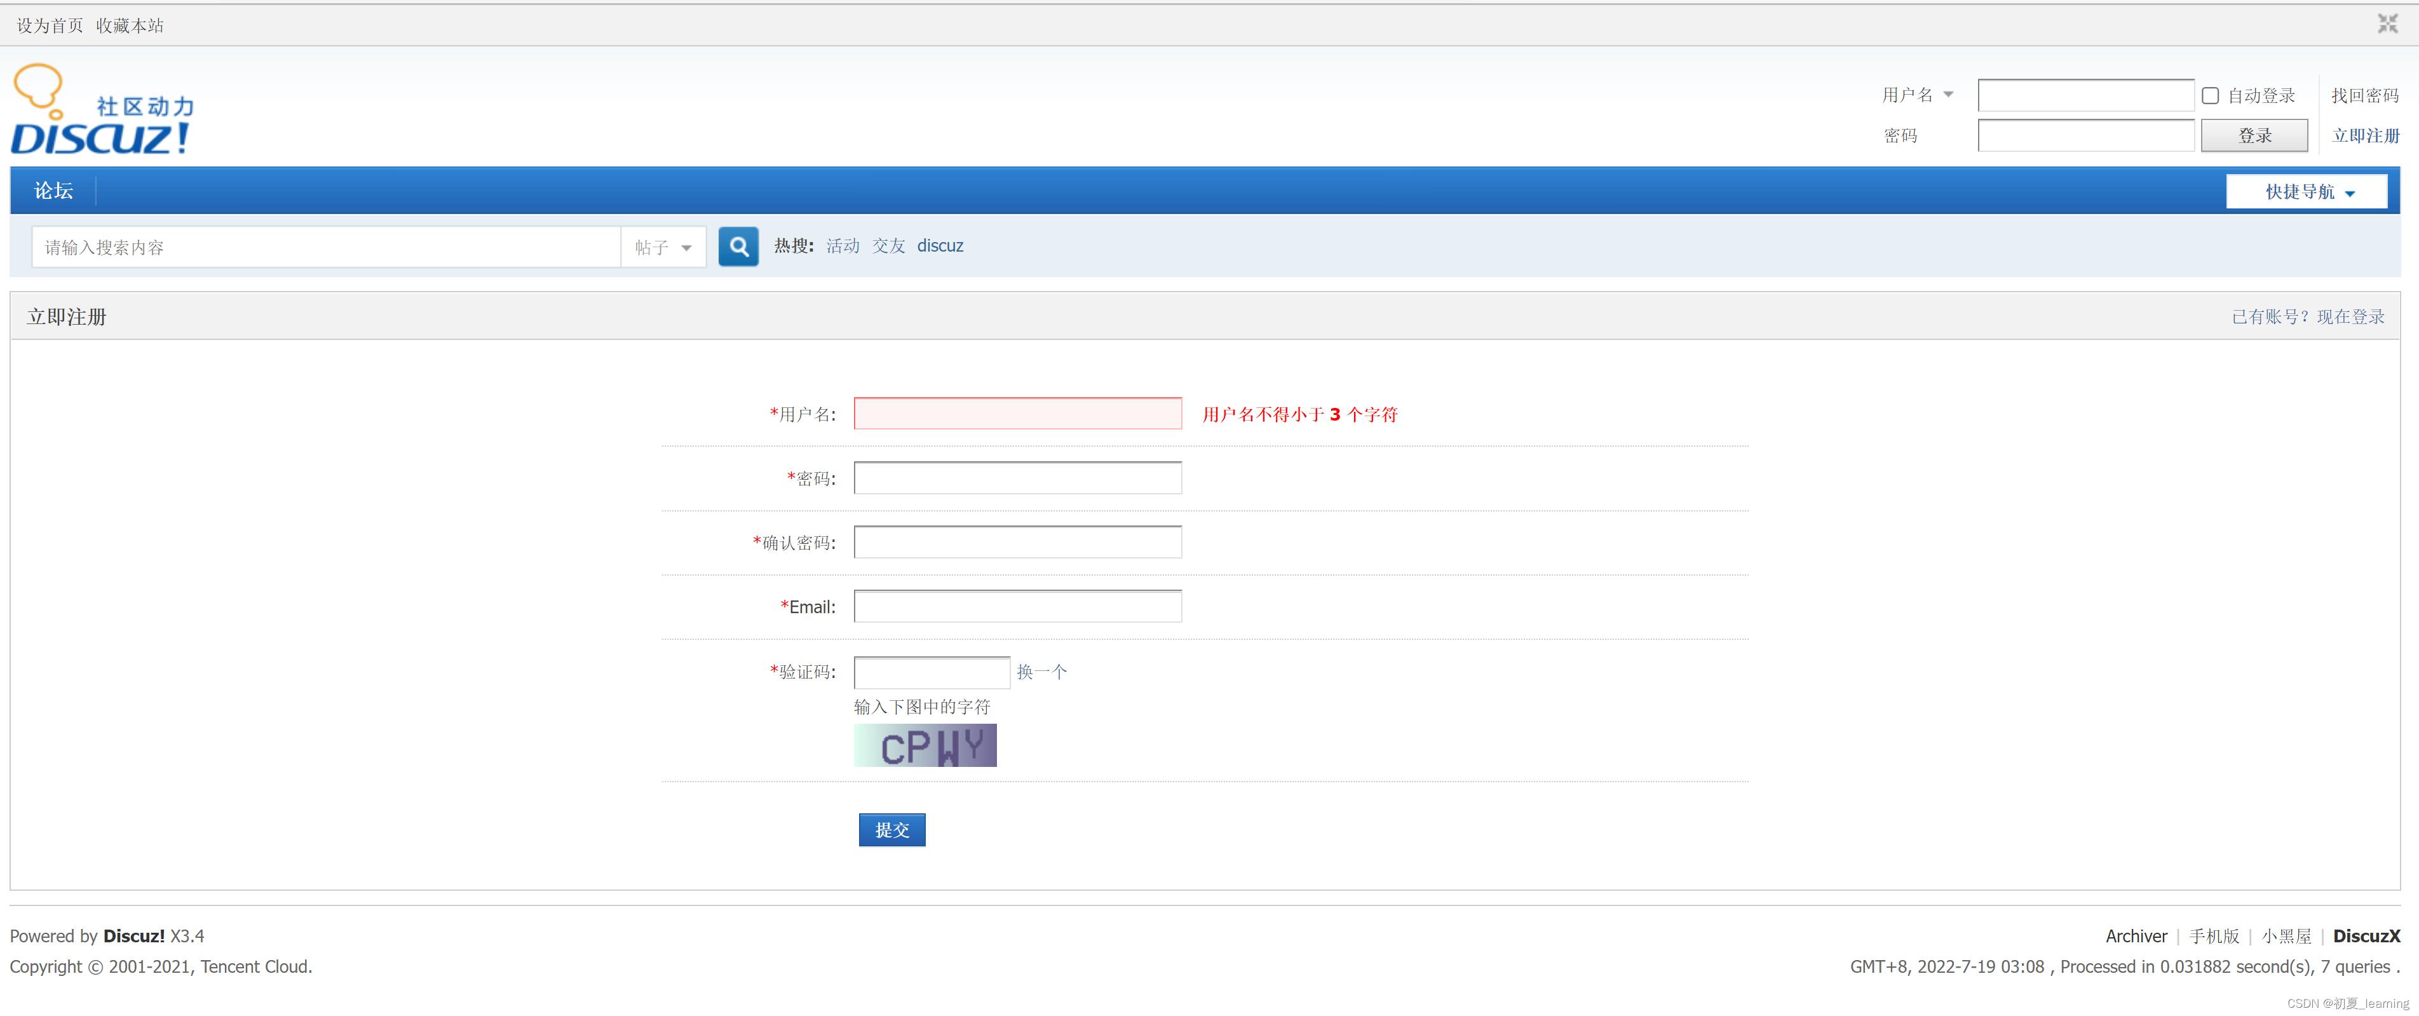Click the 登录 button
Viewport: 2419px width, 1016px height.
pos(2254,135)
